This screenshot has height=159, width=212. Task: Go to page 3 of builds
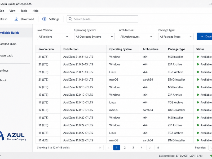click(x=133, y=148)
